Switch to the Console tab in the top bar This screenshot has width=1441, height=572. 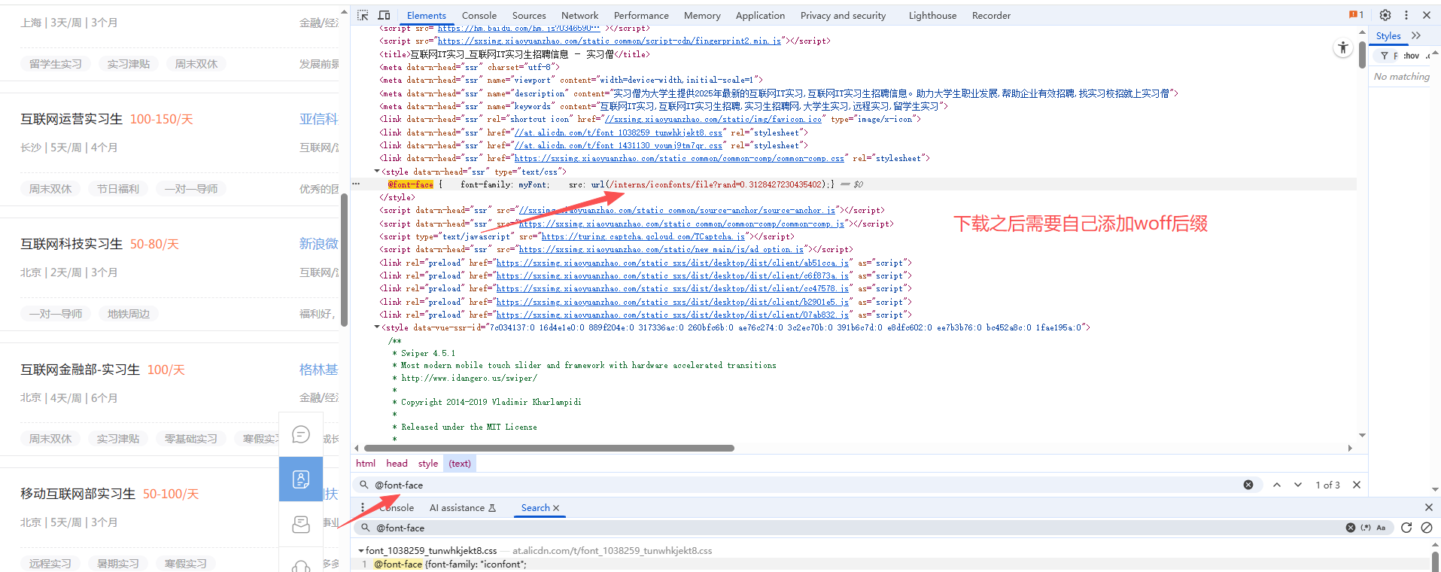[479, 15]
